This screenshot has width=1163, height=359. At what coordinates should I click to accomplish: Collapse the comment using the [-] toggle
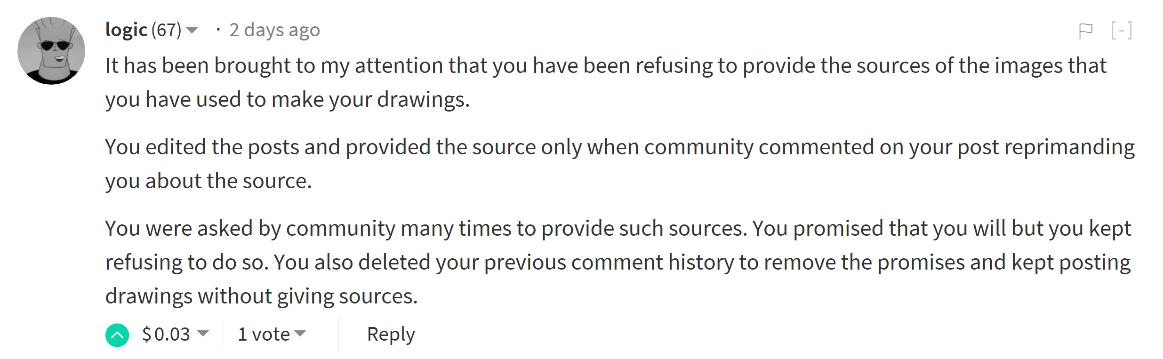(1121, 31)
